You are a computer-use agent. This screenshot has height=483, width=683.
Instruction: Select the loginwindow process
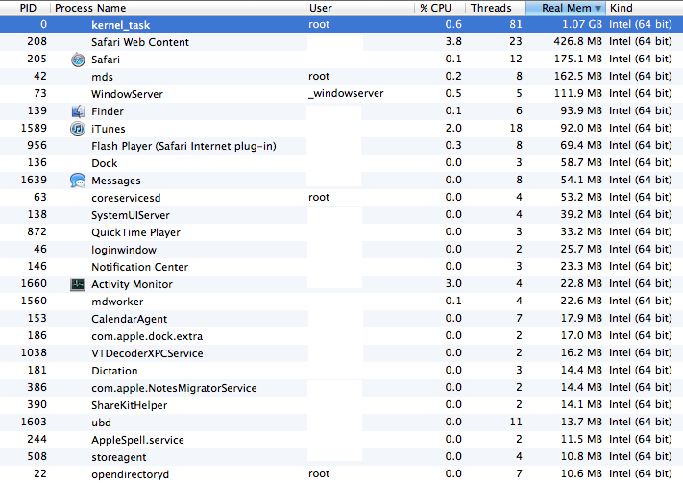pyautogui.click(x=342, y=250)
